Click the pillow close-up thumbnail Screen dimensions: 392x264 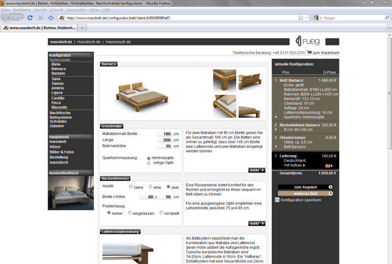(x=224, y=106)
